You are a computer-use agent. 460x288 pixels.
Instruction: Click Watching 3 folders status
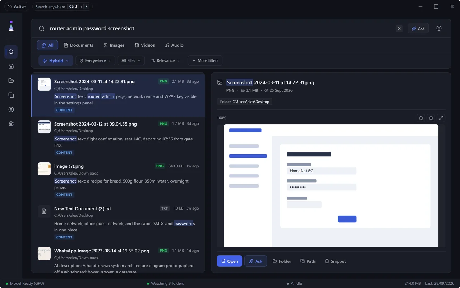pos(165,283)
